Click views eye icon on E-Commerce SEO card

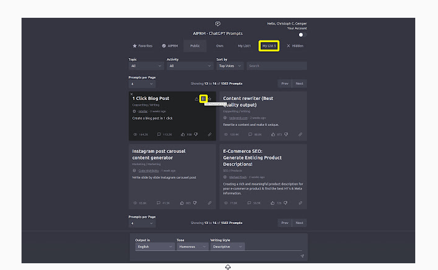point(226,203)
